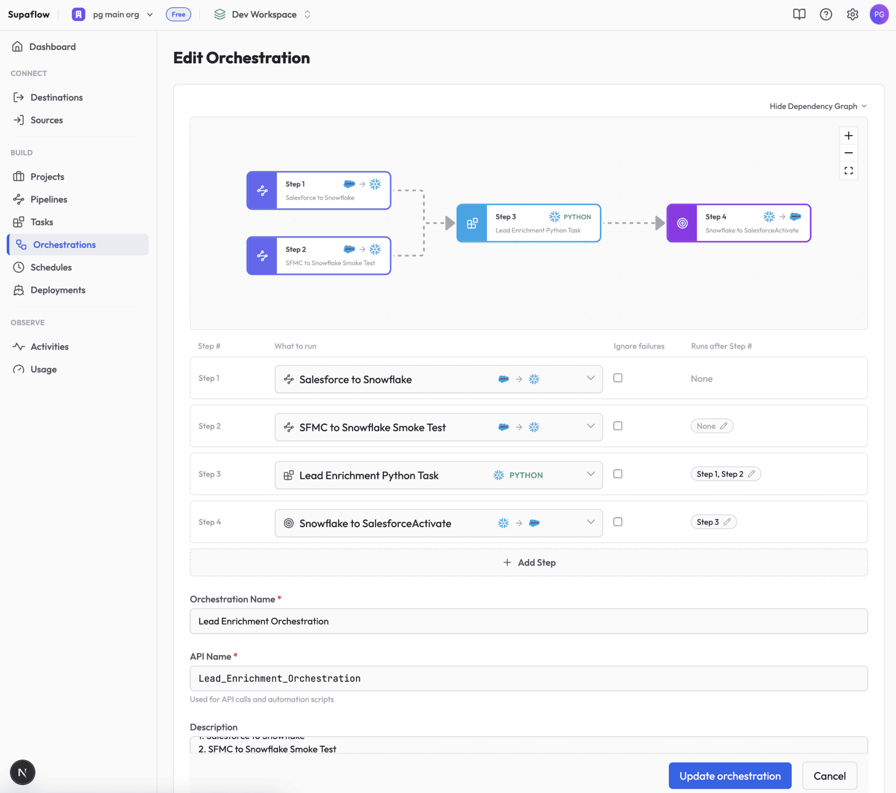Screen dimensions: 896x793
Task: Click the Step 1, Step 2 dependency chip
Action: pyautogui.click(x=725, y=474)
